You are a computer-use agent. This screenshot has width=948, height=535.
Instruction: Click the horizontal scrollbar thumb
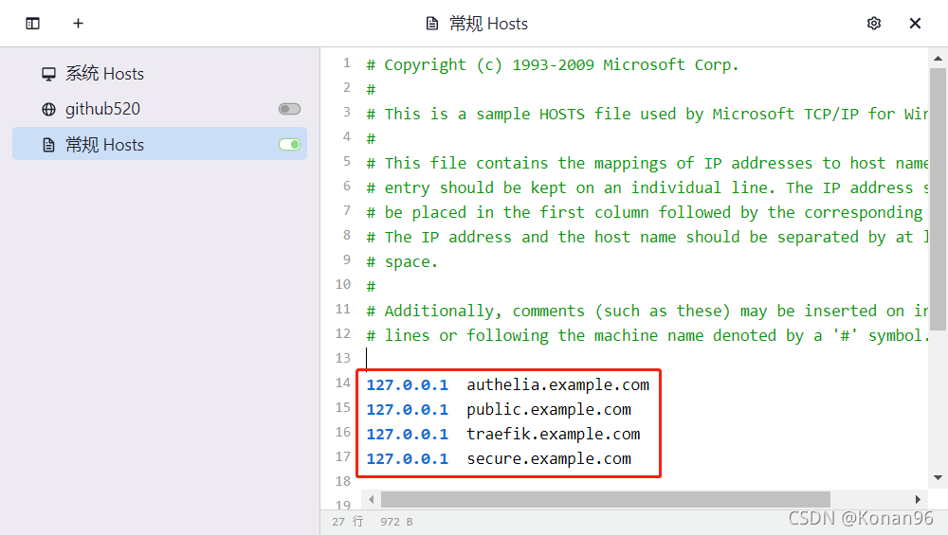[x=605, y=499]
